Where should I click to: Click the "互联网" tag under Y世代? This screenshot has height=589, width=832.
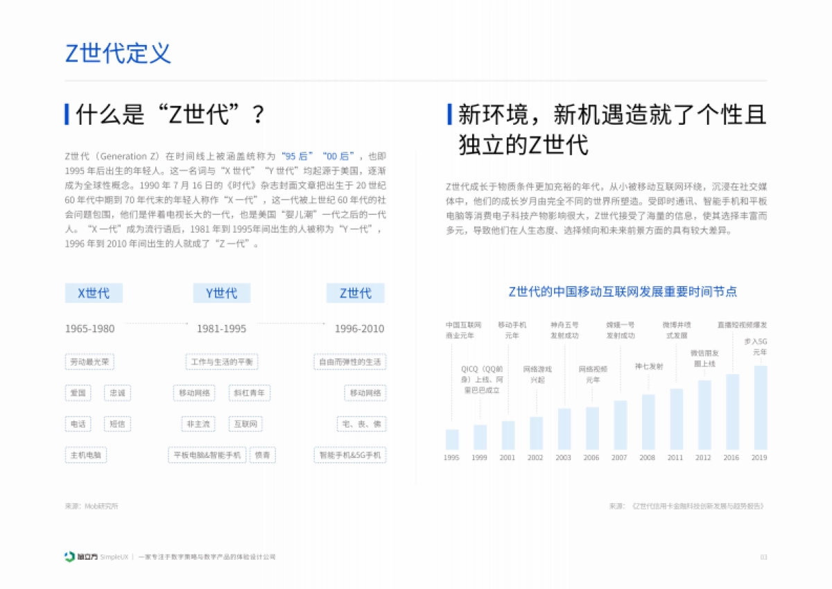(245, 423)
